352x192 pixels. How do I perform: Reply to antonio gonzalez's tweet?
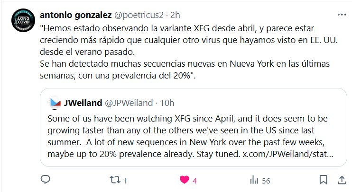point(46,180)
